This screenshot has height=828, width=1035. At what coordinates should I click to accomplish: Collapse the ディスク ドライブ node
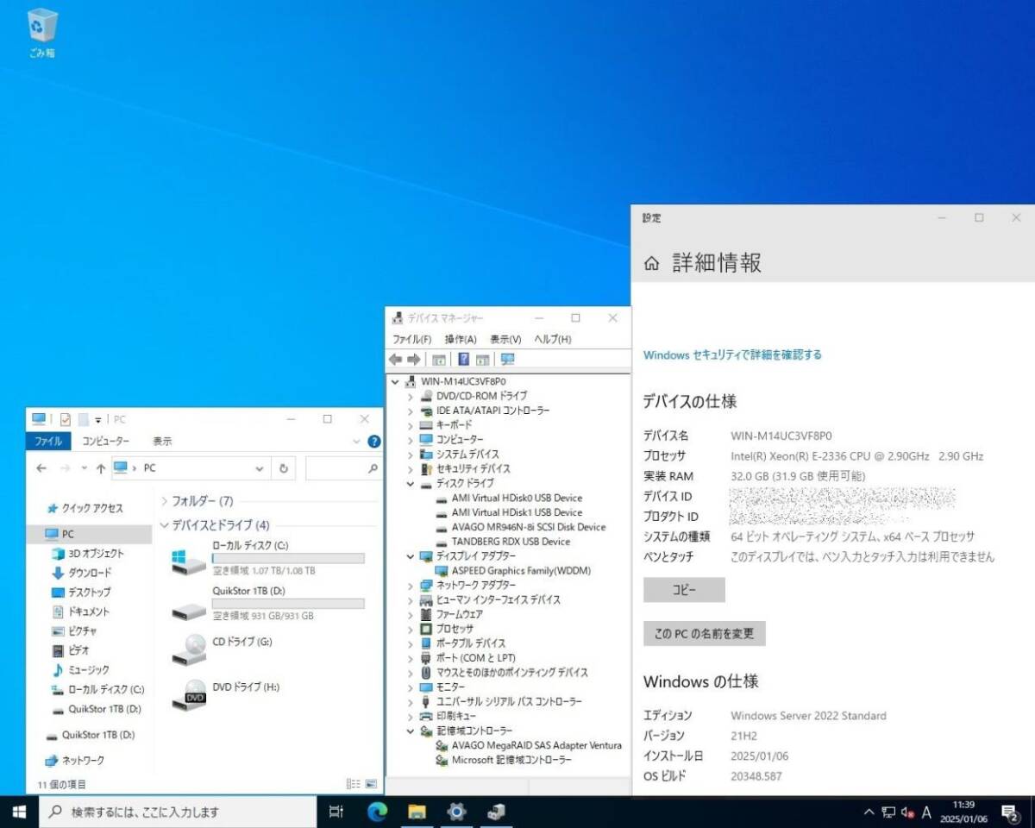pyautogui.click(x=411, y=483)
